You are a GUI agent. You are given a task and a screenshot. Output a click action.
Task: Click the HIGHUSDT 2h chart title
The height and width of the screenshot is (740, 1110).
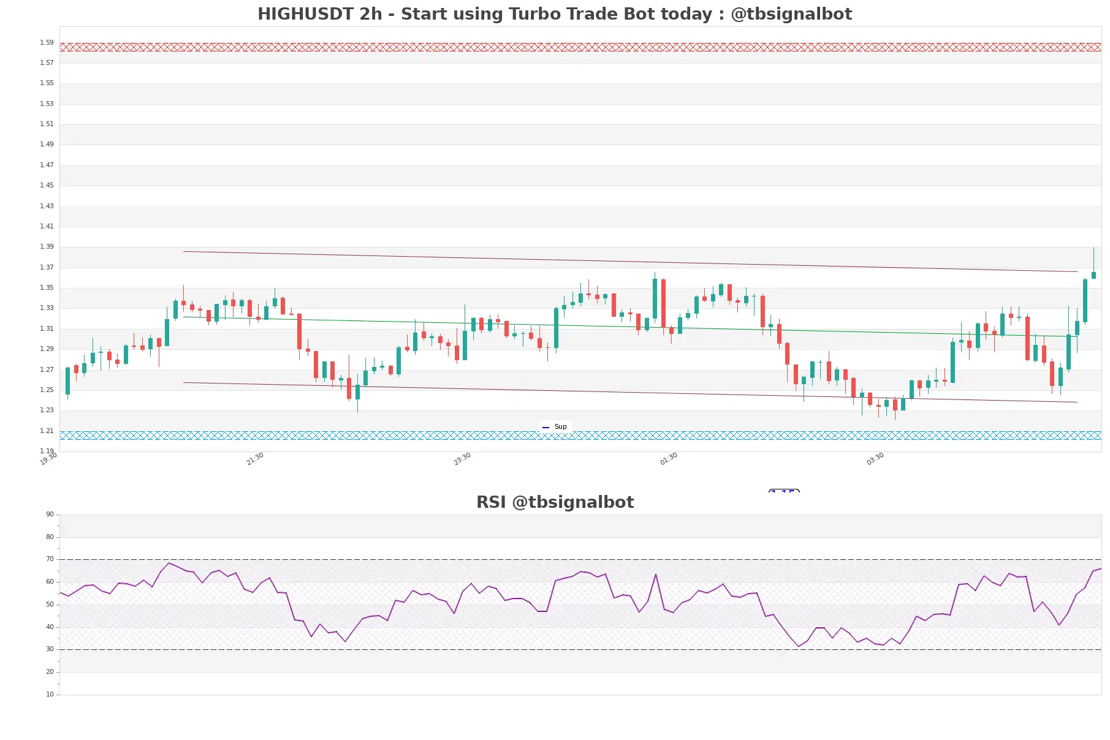coord(554,14)
